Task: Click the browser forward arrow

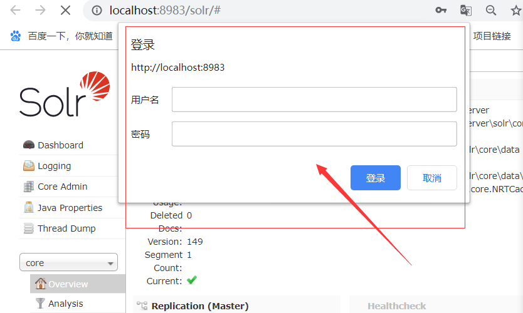Action: 40,10
